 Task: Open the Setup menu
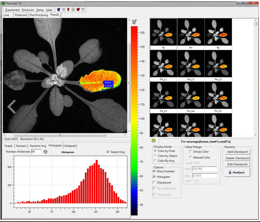(x=40, y=10)
